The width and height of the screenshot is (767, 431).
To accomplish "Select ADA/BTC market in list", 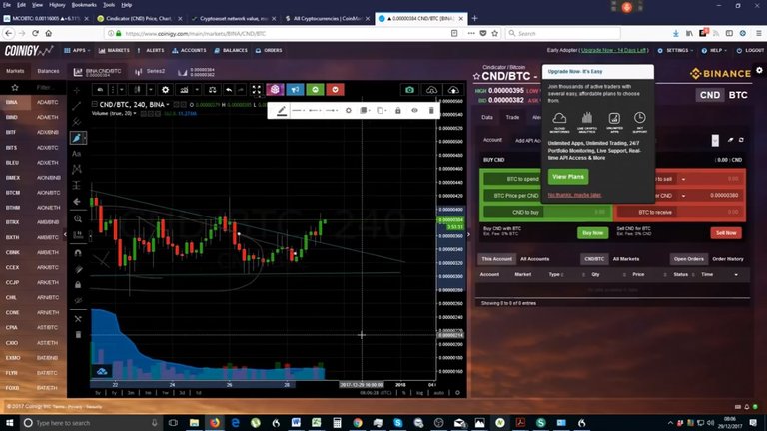I will (x=48, y=102).
